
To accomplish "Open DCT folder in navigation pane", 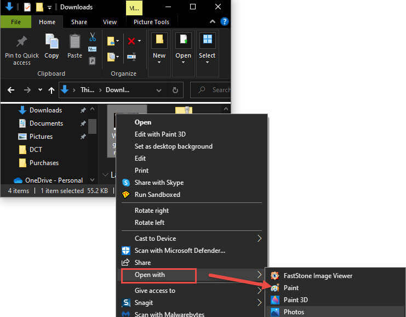I will [x=36, y=150].
